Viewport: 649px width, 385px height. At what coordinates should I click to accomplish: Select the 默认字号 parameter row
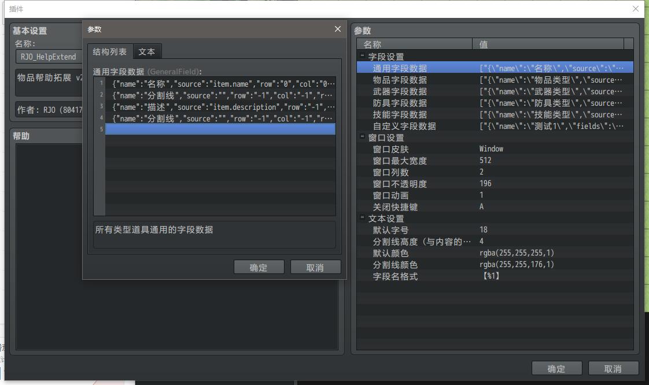pyautogui.click(x=495, y=230)
